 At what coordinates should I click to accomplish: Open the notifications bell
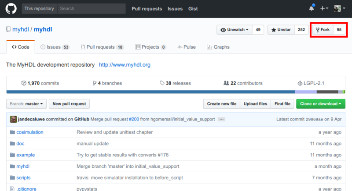coord(312,8)
